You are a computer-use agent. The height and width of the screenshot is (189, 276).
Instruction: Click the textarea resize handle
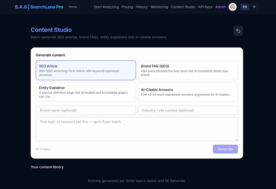(236, 140)
